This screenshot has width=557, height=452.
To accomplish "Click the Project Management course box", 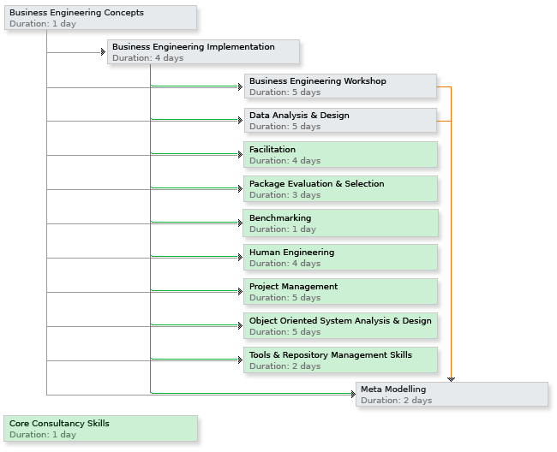I will pyautogui.click(x=340, y=292).
